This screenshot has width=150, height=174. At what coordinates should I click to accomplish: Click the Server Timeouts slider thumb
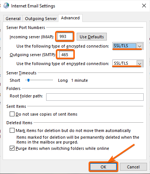[x=28, y=80]
